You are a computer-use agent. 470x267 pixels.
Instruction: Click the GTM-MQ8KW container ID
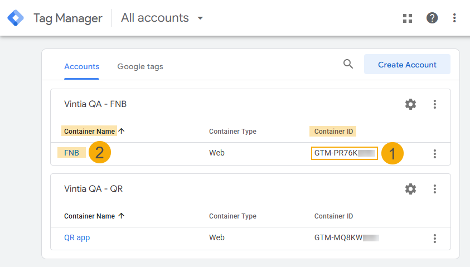[x=346, y=238]
